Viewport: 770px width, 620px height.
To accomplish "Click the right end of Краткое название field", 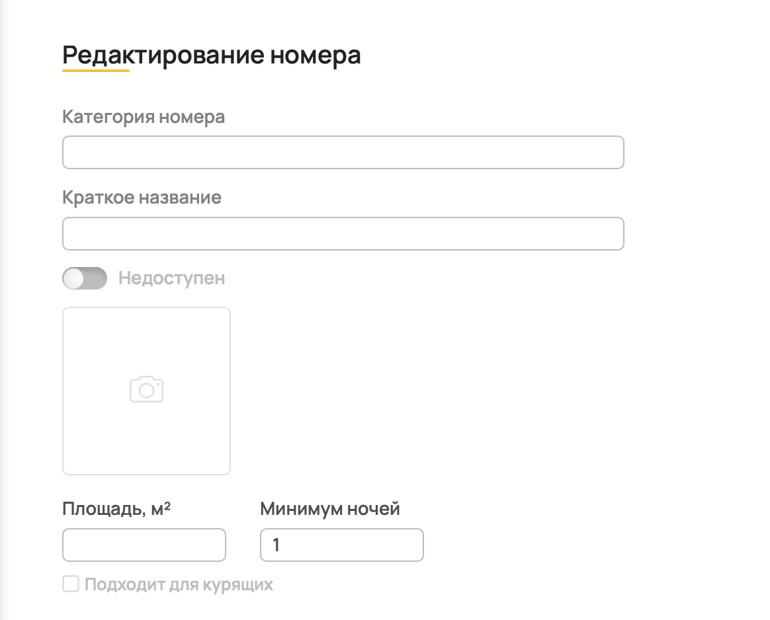I will [x=609, y=234].
